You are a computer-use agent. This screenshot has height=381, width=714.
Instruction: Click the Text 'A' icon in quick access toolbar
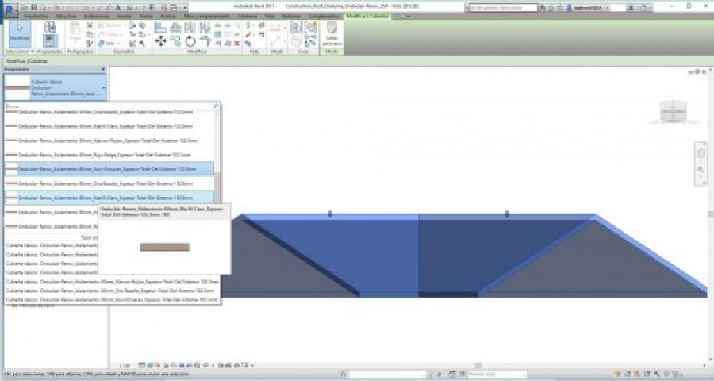(118, 7)
